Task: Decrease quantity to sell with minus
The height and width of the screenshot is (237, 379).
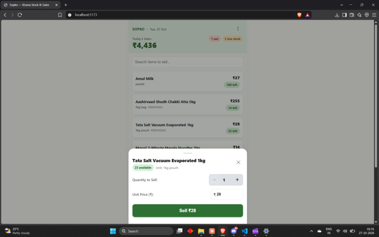Action: (x=214, y=180)
